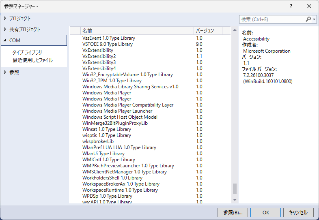Select the VxExtensibility2 row
Screen dimensions: 319x220
click(150, 56)
